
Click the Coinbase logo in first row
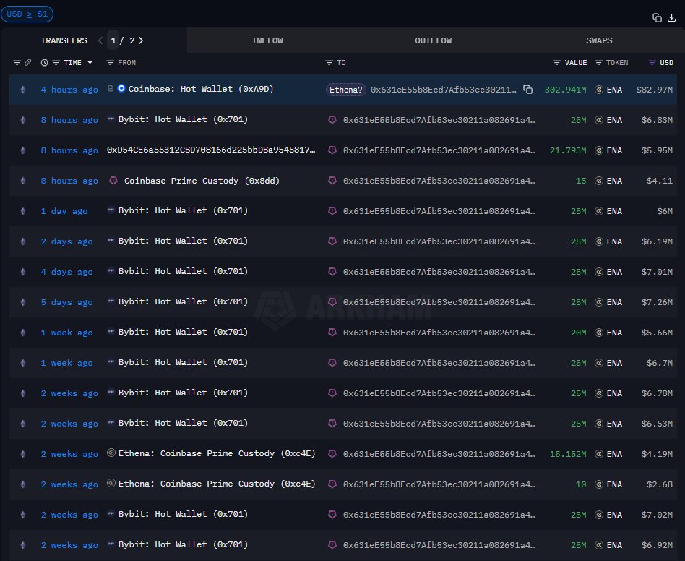(121, 89)
